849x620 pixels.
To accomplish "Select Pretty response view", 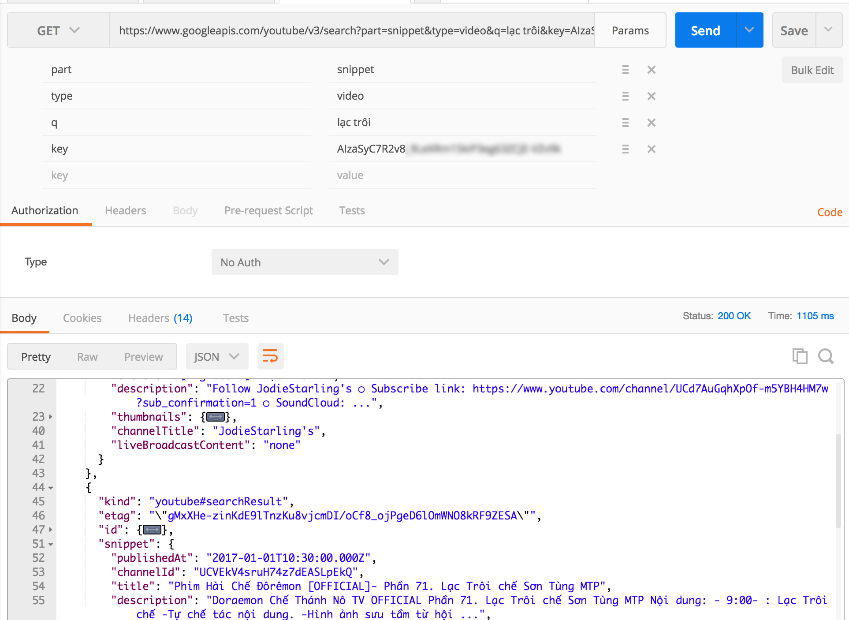I will coord(36,357).
